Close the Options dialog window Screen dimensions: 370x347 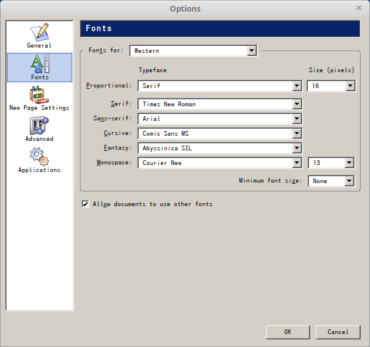click(359, 8)
